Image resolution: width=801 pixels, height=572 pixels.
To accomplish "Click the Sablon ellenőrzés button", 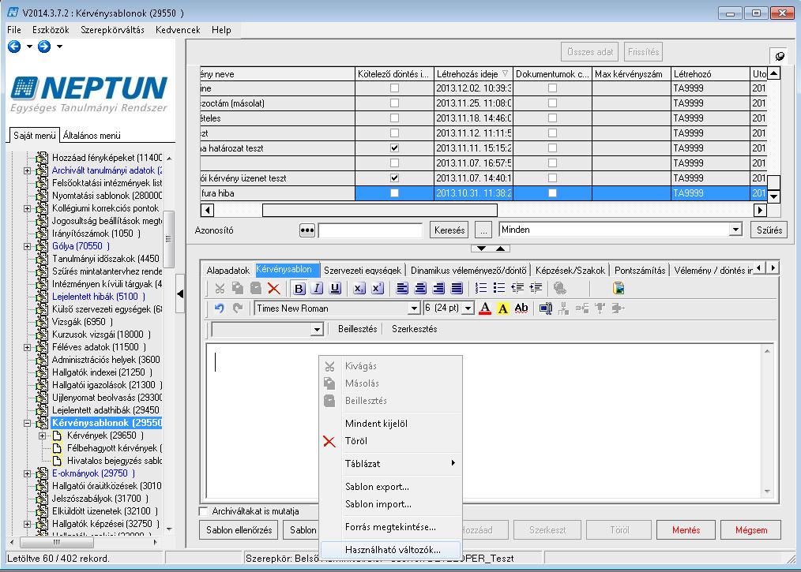I will 239,530.
